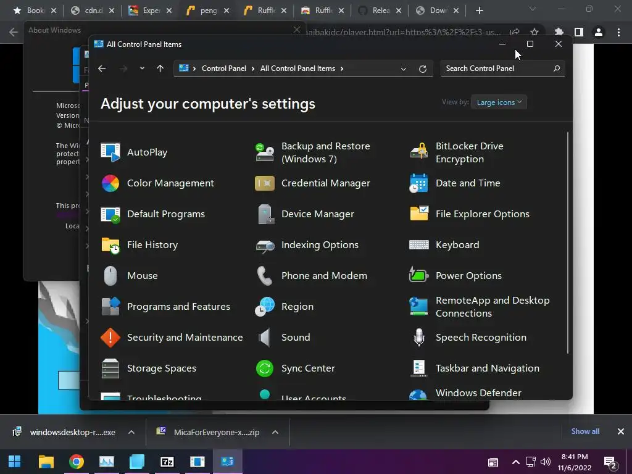Open the Date and Time link
The width and height of the screenshot is (632, 474).
(x=468, y=183)
